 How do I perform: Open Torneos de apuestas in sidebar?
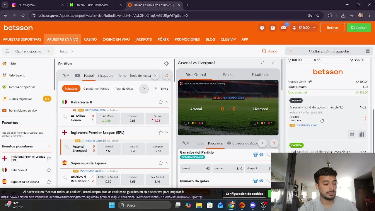click(x=22, y=87)
